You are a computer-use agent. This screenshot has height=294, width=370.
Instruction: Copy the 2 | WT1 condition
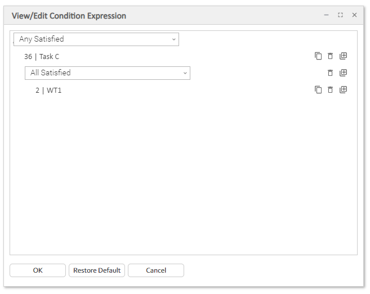[318, 90]
